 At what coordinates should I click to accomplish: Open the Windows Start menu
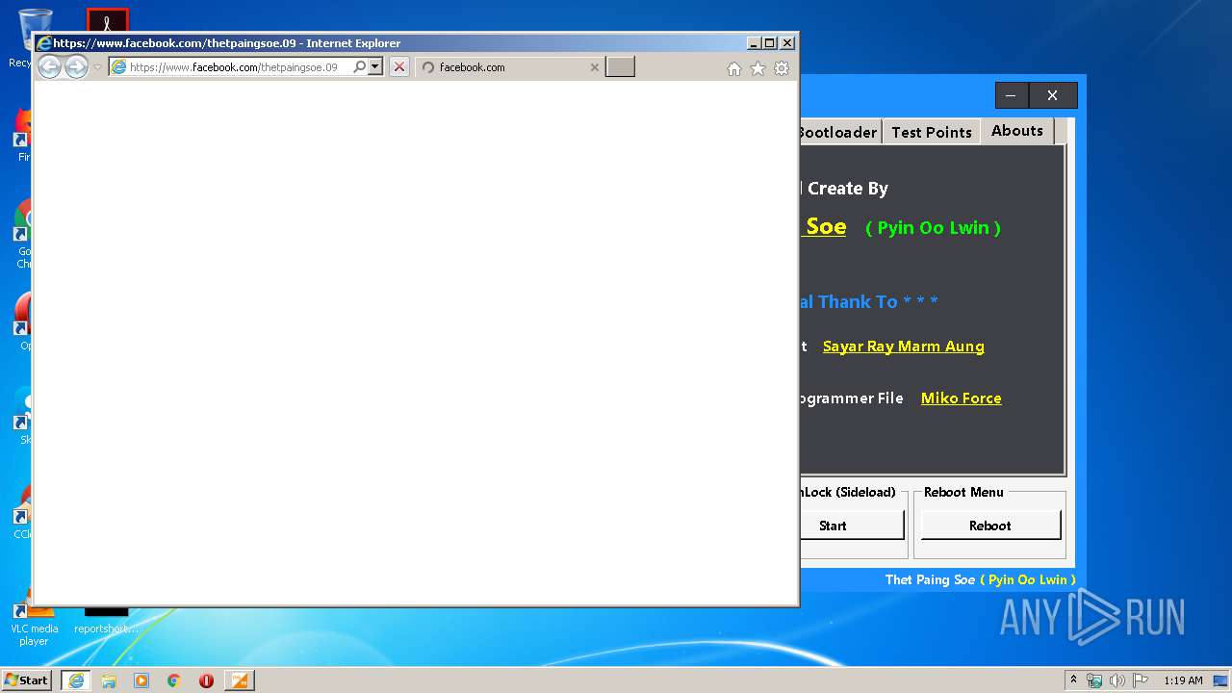click(27, 680)
